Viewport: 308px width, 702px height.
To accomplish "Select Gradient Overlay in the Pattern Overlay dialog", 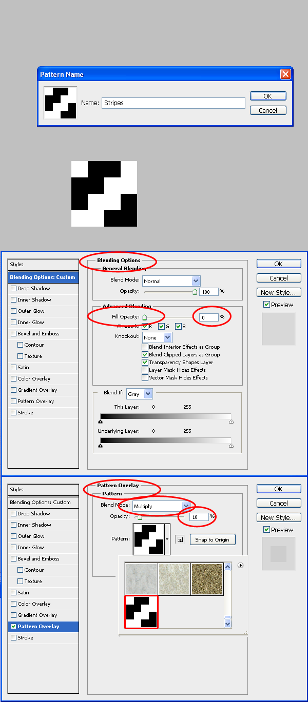I will click(x=37, y=615).
